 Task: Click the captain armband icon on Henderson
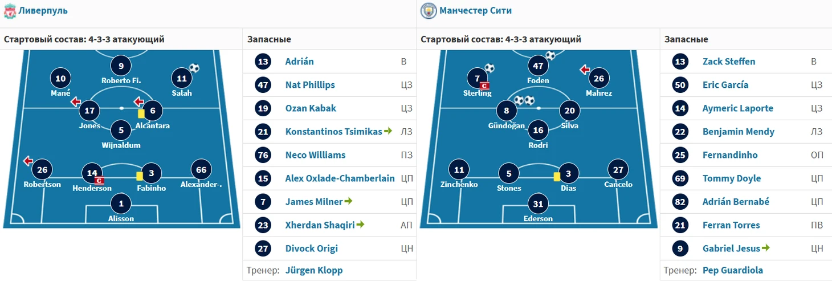click(x=99, y=181)
